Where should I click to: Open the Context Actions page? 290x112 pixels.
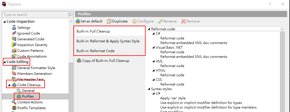point(30,102)
